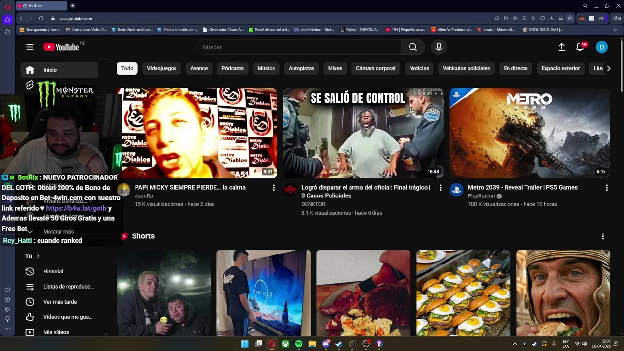Select the Noticias filter chip

(419, 68)
